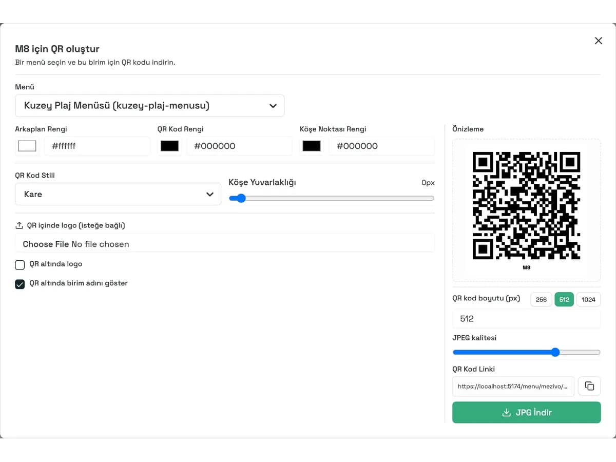Open the Menü selection dropdown
The width and height of the screenshot is (616, 462).
pos(149,106)
